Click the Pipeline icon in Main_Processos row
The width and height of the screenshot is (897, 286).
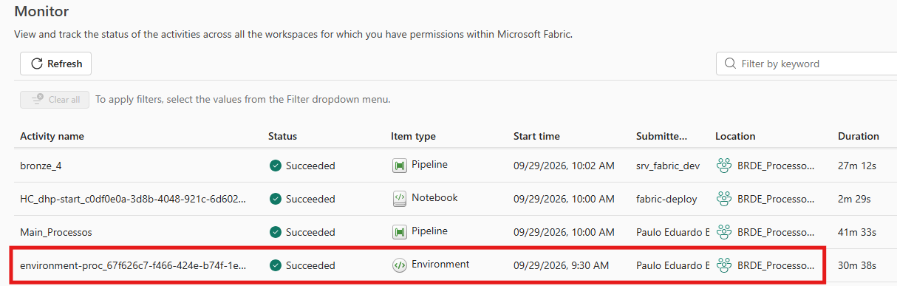pyautogui.click(x=400, y=232)
